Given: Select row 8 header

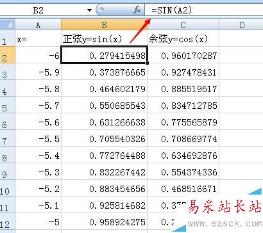Looking at the screenshot, I should pyautogui.click(x=8, y=155).
